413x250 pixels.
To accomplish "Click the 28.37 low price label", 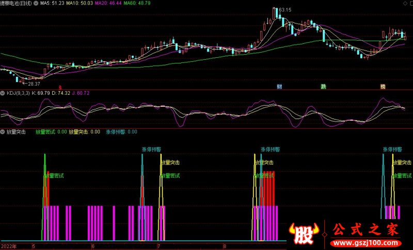I will tap(34, 84).
